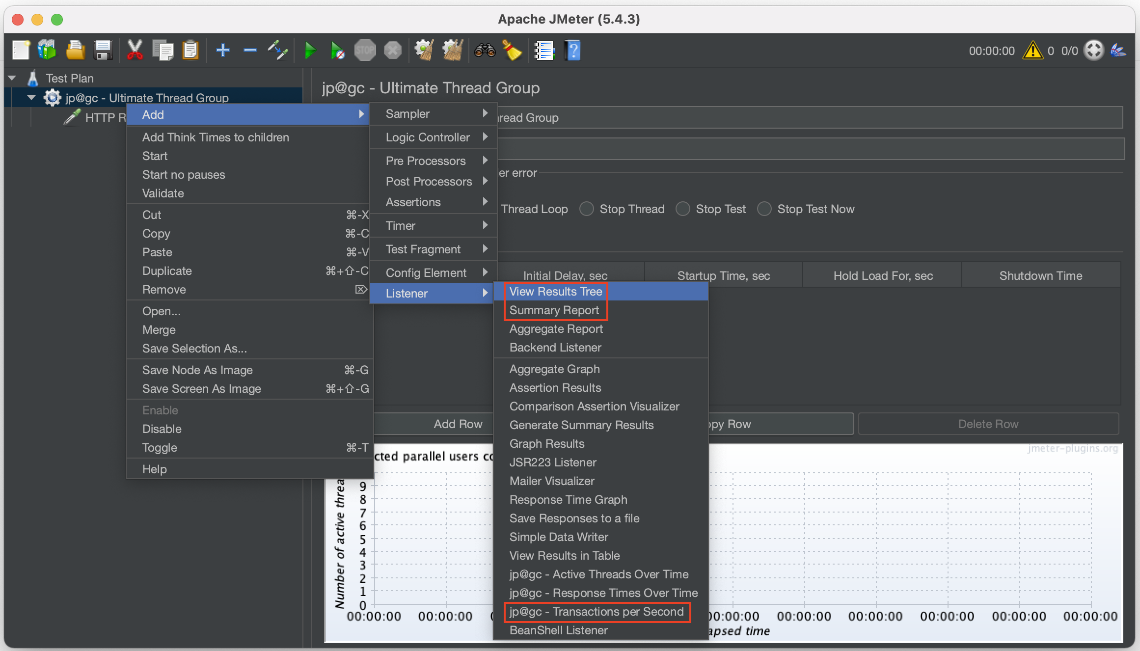Expand the Config Element submenu
This screenshot has height=651, width=1140.
pos(434,273)
